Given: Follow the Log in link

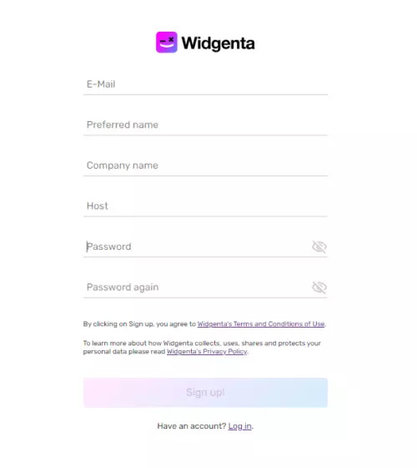Looking at the screenshot, I should [240, 426].
